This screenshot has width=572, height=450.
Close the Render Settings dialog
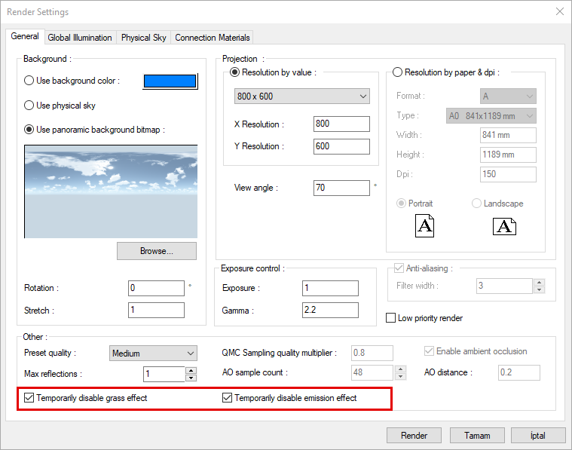tap(559, 11)
